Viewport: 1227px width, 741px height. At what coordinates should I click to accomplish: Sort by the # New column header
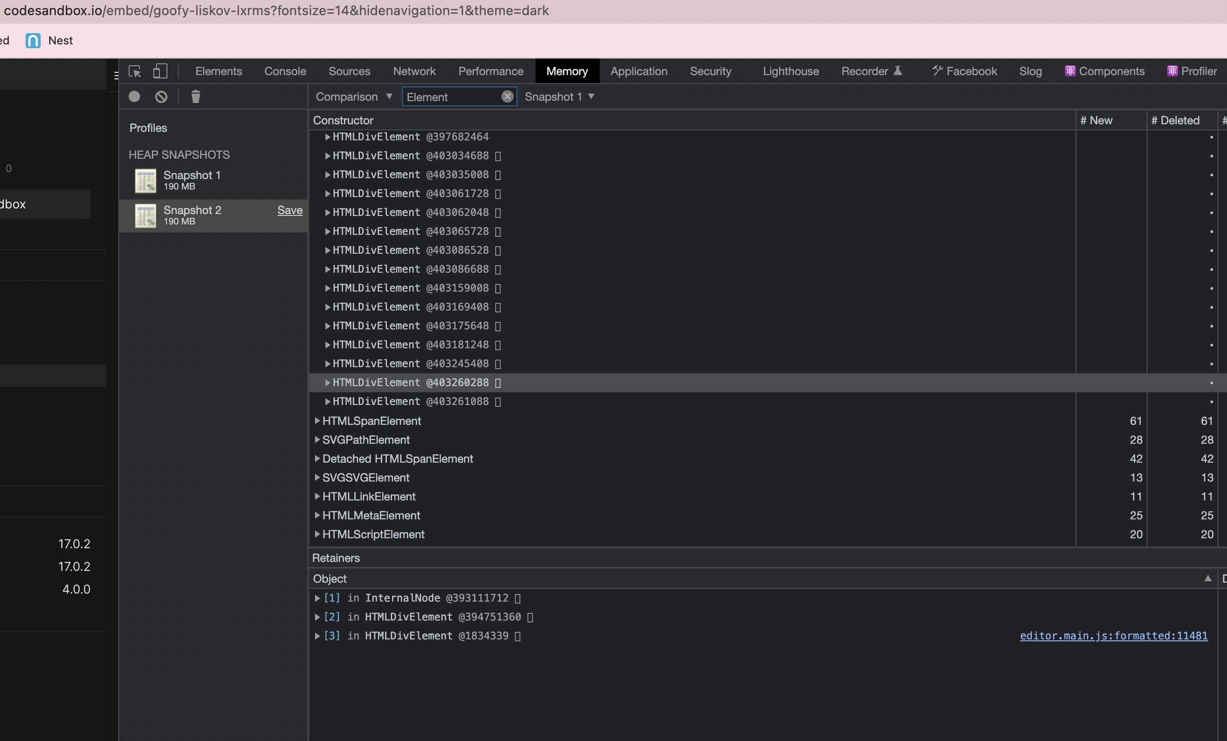click(1096, 121)
